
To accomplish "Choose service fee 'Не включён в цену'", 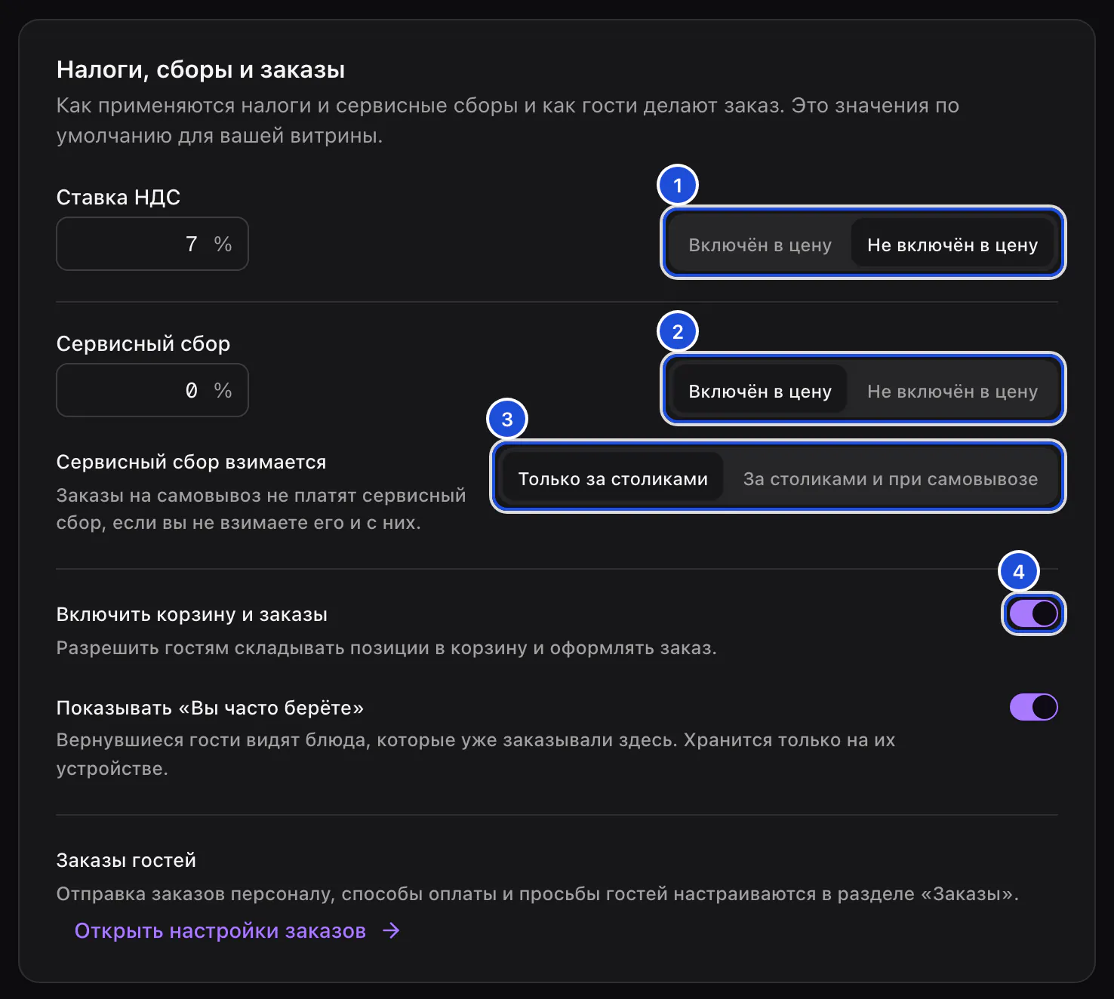I will point(952,391).
